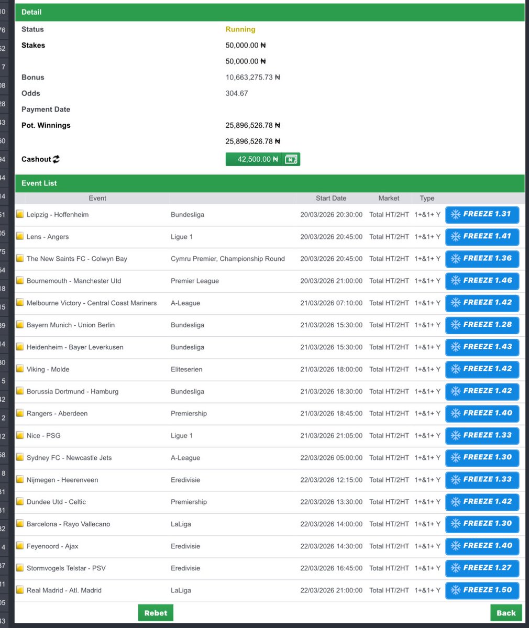Click yellow status icon for Barcelona - Rayo Vallecano
Image resolution: width=529 pixels, height=628 pixels.
pos(19,523)
